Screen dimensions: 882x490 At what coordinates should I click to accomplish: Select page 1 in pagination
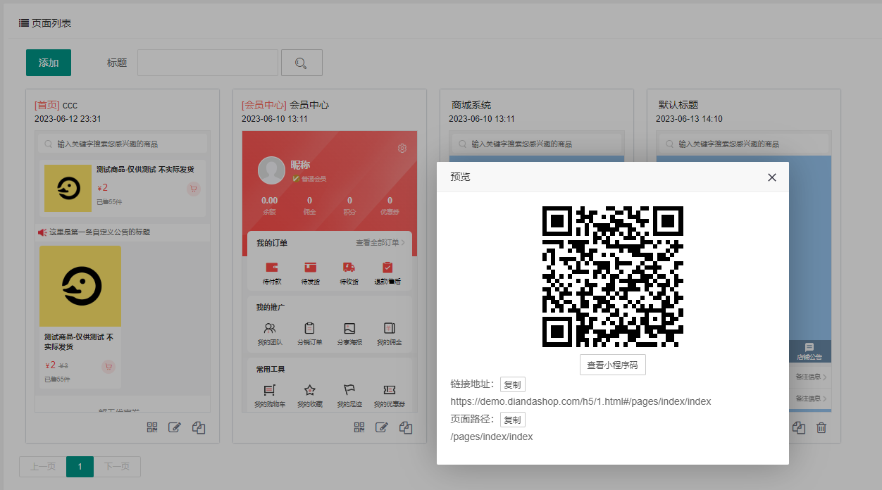(x=80, y=467)
